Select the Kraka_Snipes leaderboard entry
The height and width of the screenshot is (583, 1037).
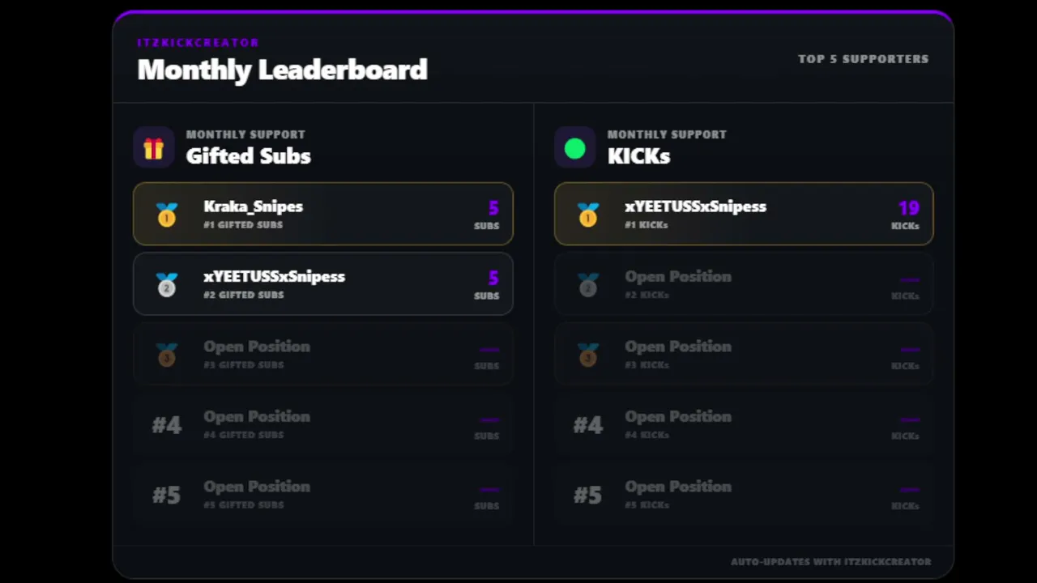click(x=323, y=214)
